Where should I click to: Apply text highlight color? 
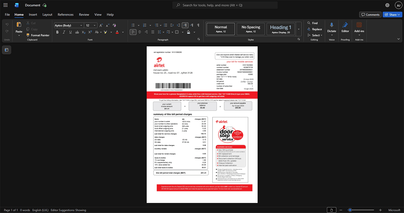(106, 32)
